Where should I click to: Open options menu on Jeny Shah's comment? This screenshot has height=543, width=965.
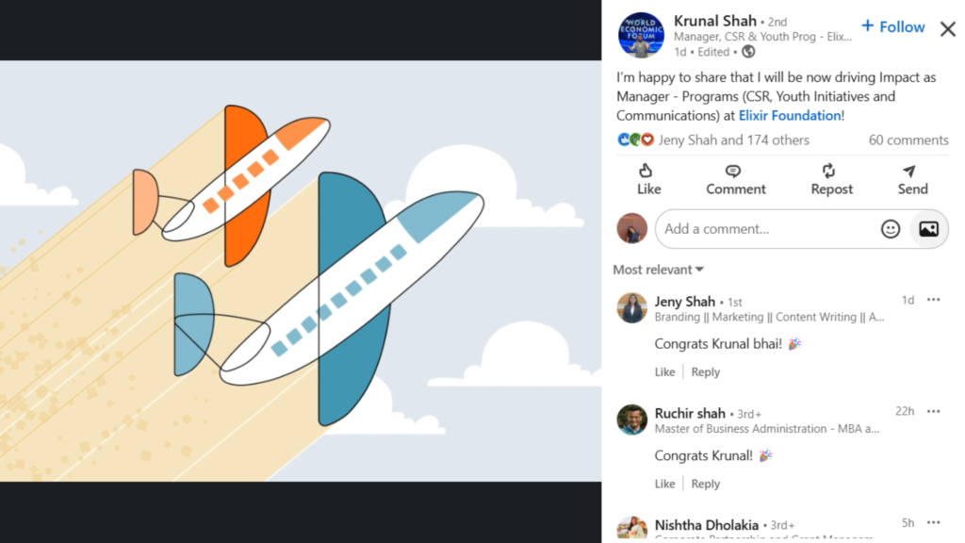(x=933, y=300)
